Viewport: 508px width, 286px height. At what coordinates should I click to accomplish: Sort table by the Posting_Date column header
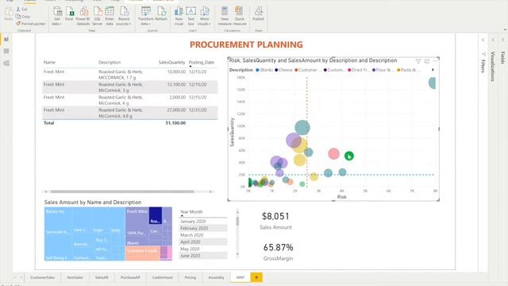click(x=201, y=62)
